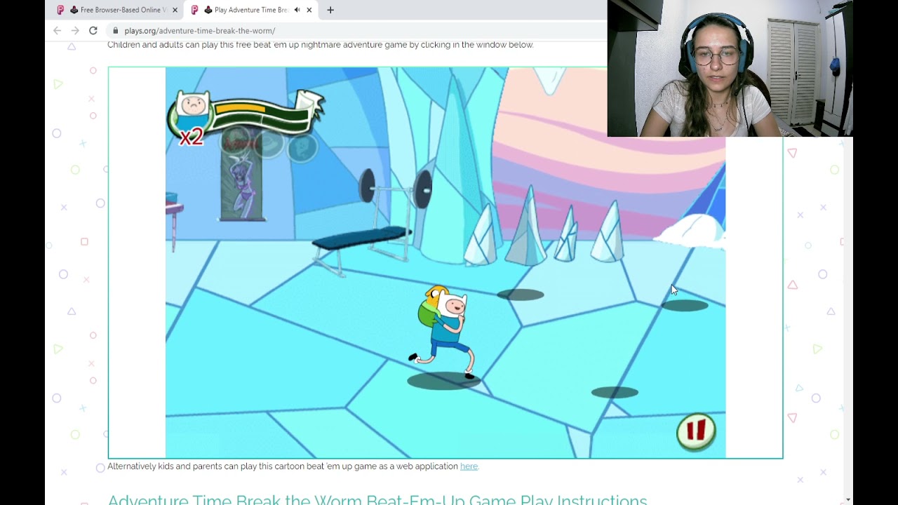Go forward in browser history
This screenshot has height=505, width=898.
(x=75, y=30)
